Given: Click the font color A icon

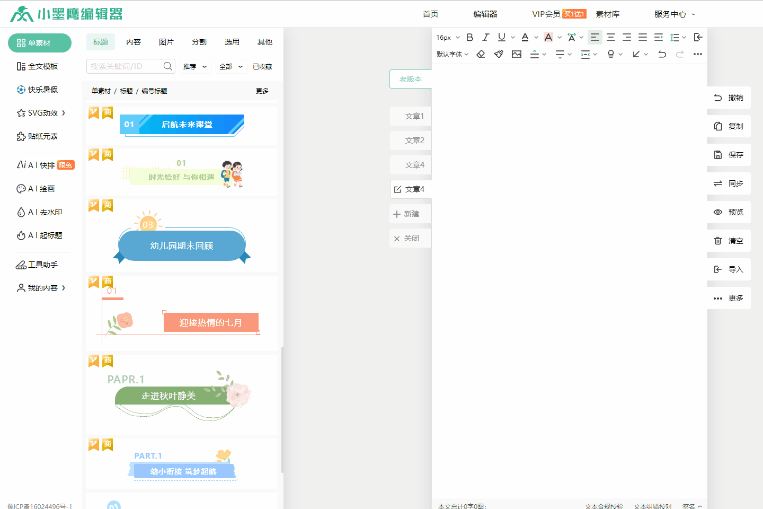Looking at the screenshot, I should tap(525, 37).
